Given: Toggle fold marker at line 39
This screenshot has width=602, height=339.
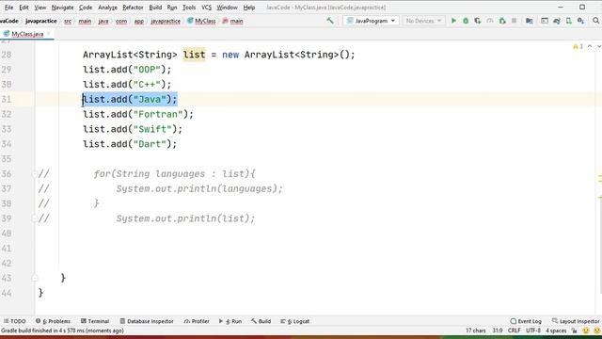Looking at the screenshot, I should pos(34,218).
